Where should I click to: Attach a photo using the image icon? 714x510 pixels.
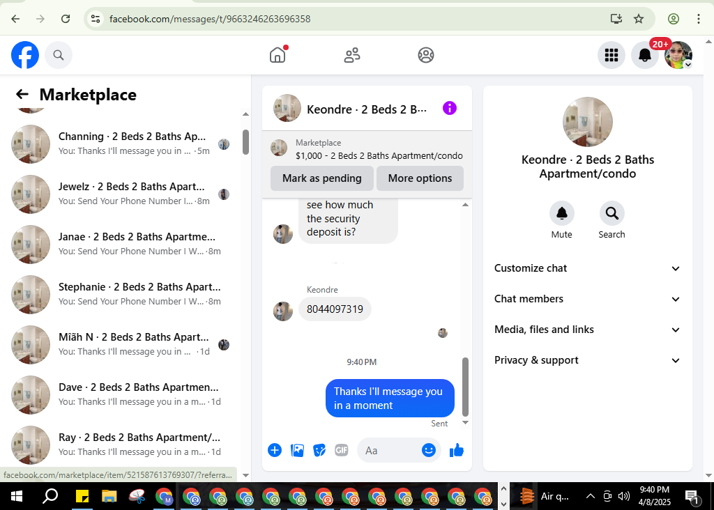(297, 450)
